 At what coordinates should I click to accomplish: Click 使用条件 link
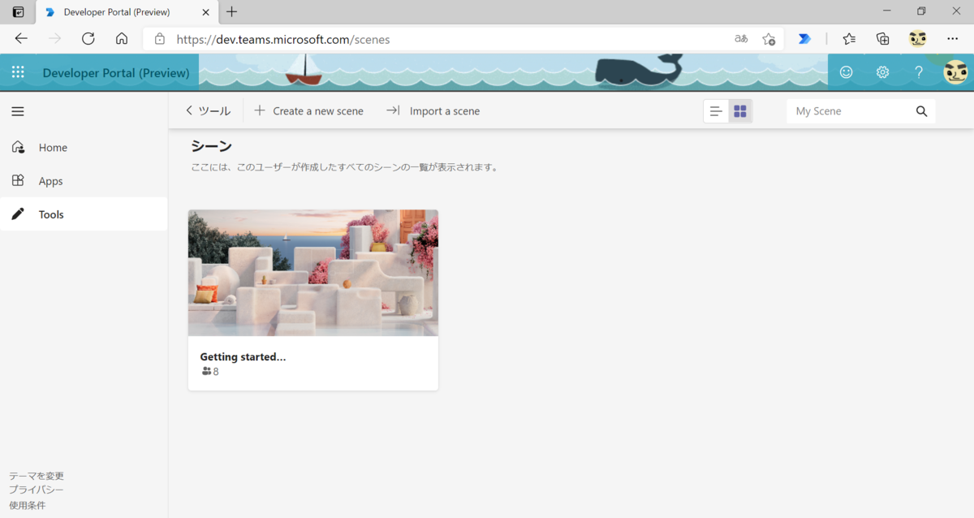click(28, 505)
